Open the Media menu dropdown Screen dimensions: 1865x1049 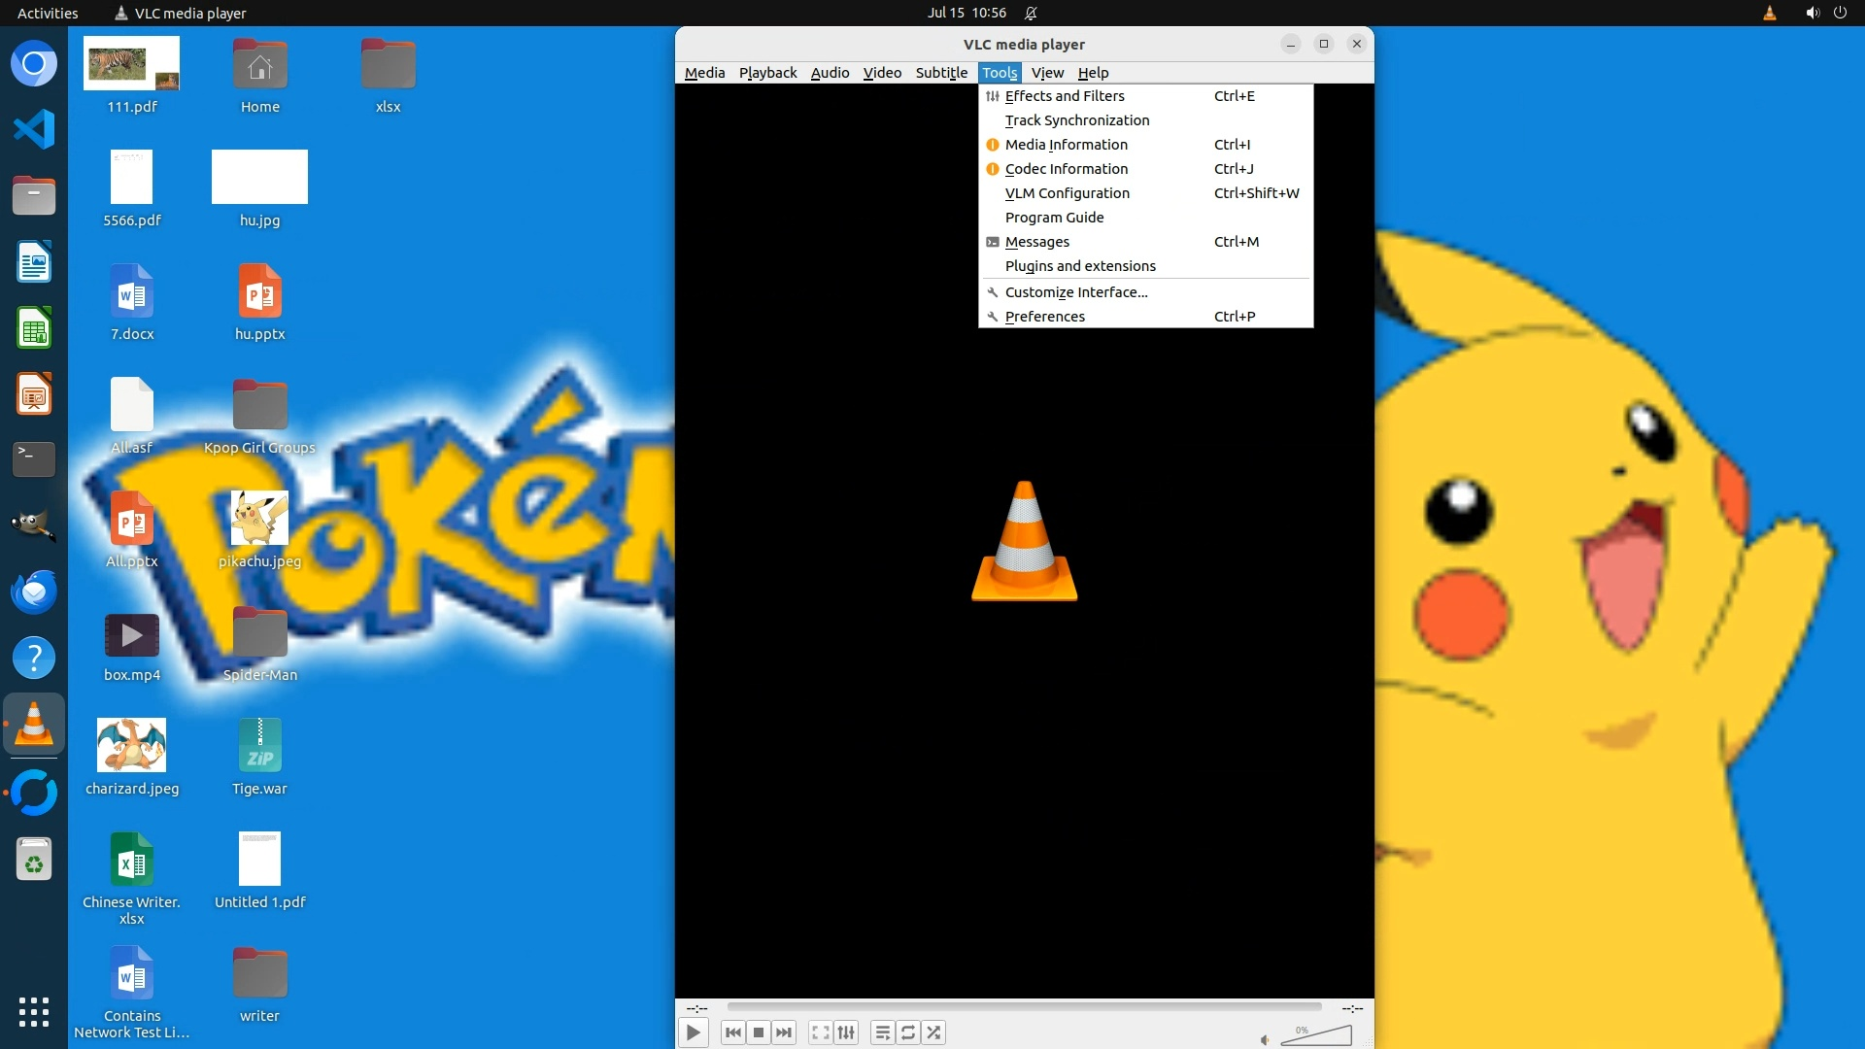(704, 73)
